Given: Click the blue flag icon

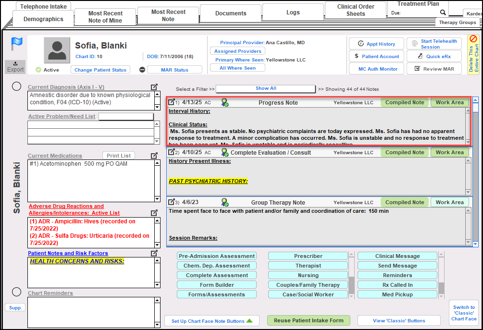Looking at the screenshot, I should (17, 44).
